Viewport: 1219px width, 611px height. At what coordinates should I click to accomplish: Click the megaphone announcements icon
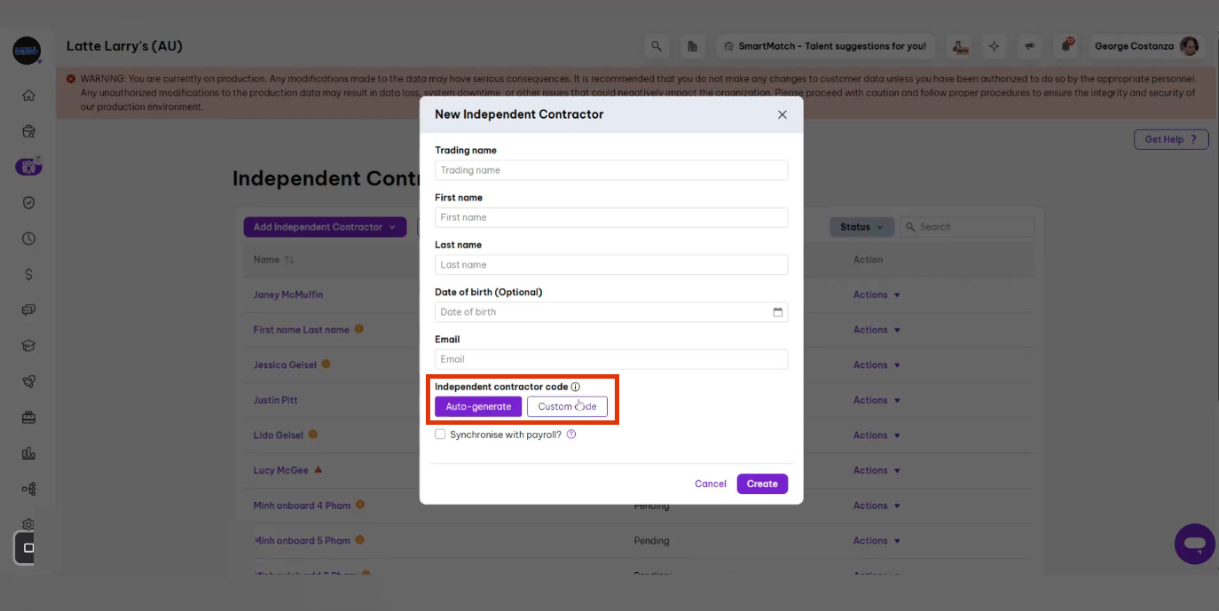click(x=1030, y=46)
